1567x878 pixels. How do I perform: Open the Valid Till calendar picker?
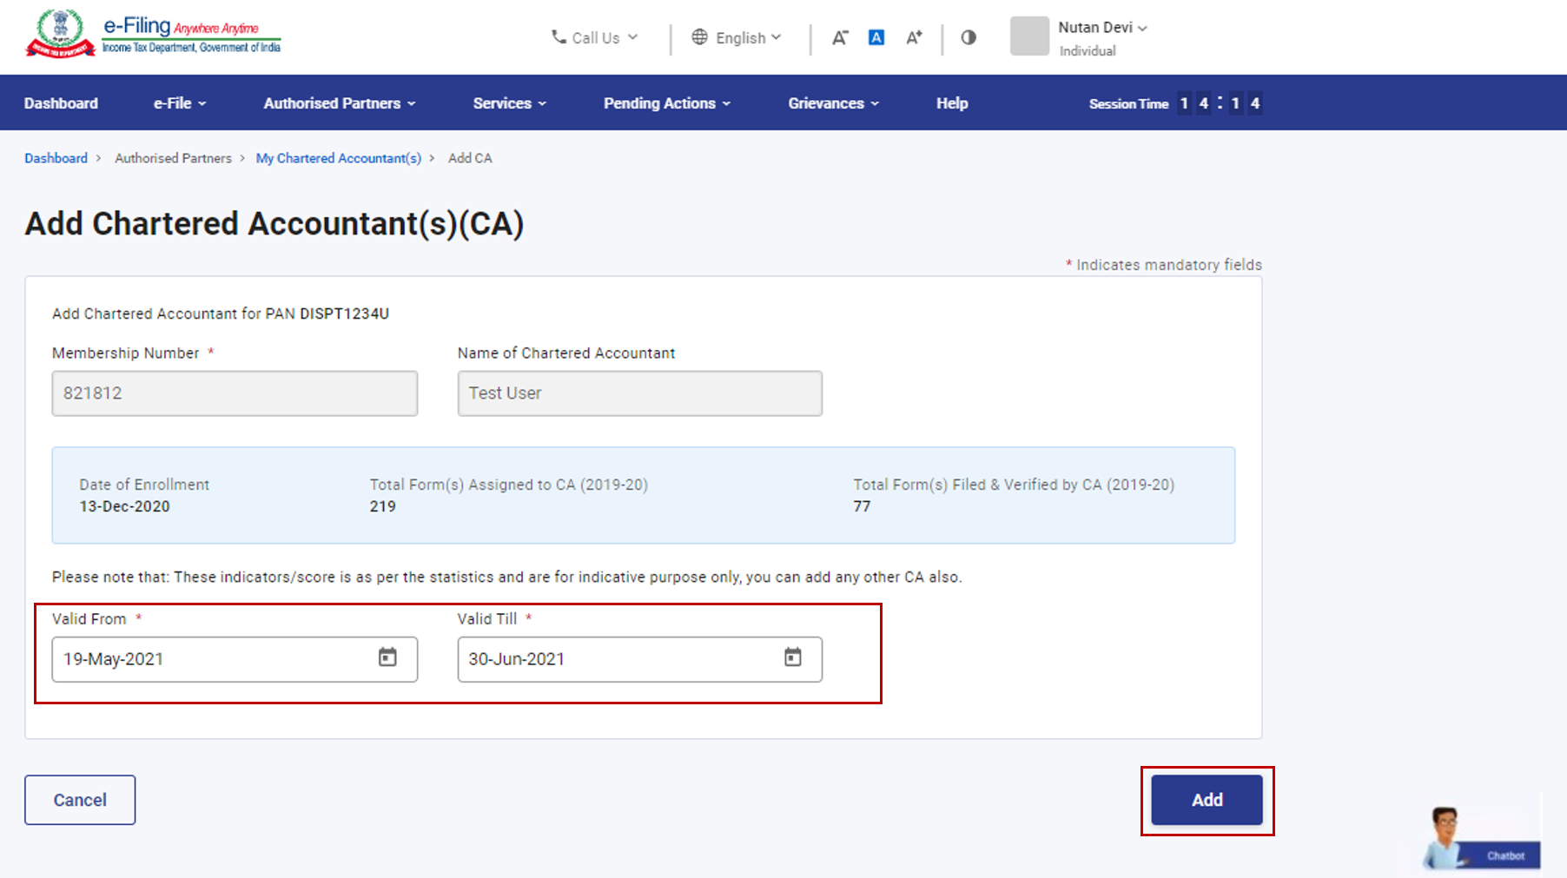tap(792, 657)
